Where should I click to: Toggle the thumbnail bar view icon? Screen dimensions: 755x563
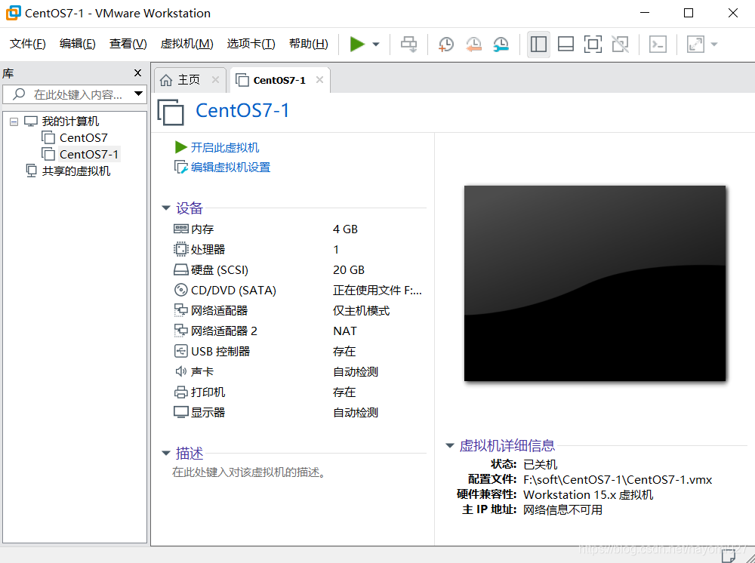pyautogui.click(x=565, y=45)
